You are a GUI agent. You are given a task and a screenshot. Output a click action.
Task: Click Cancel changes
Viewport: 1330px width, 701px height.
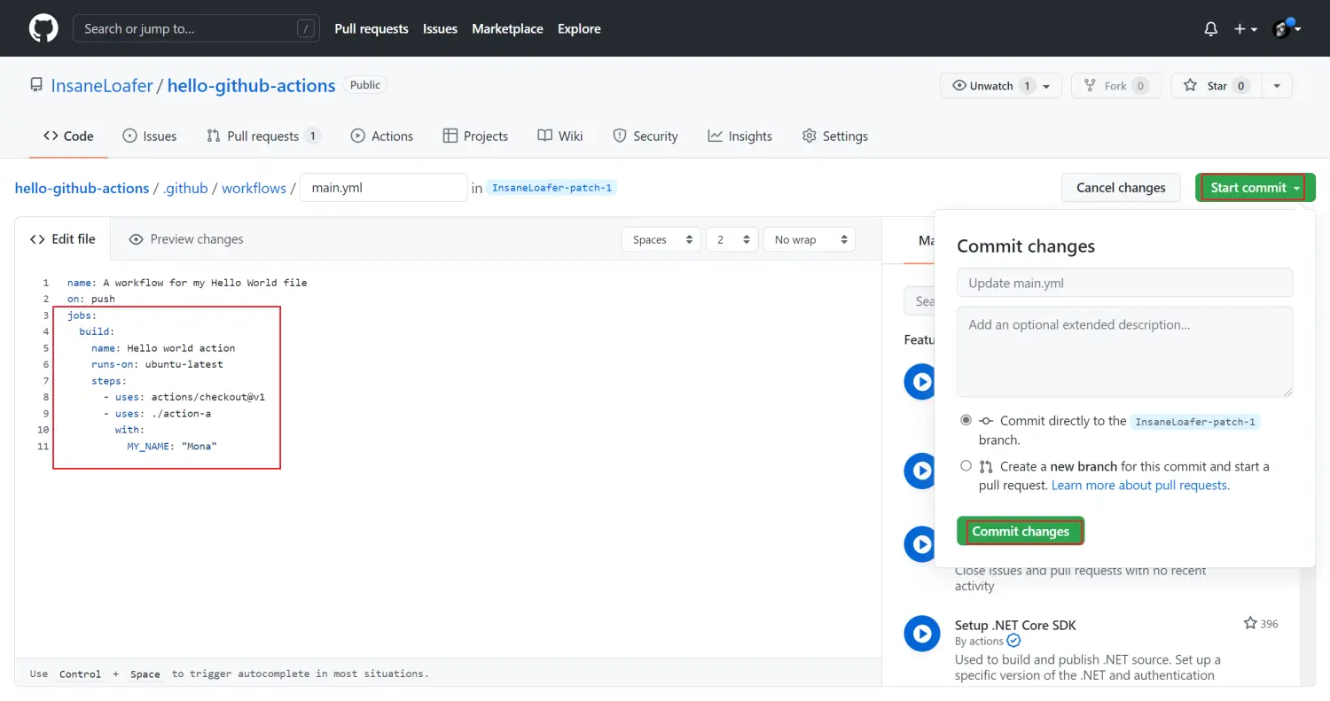(x=1121, y=187)
